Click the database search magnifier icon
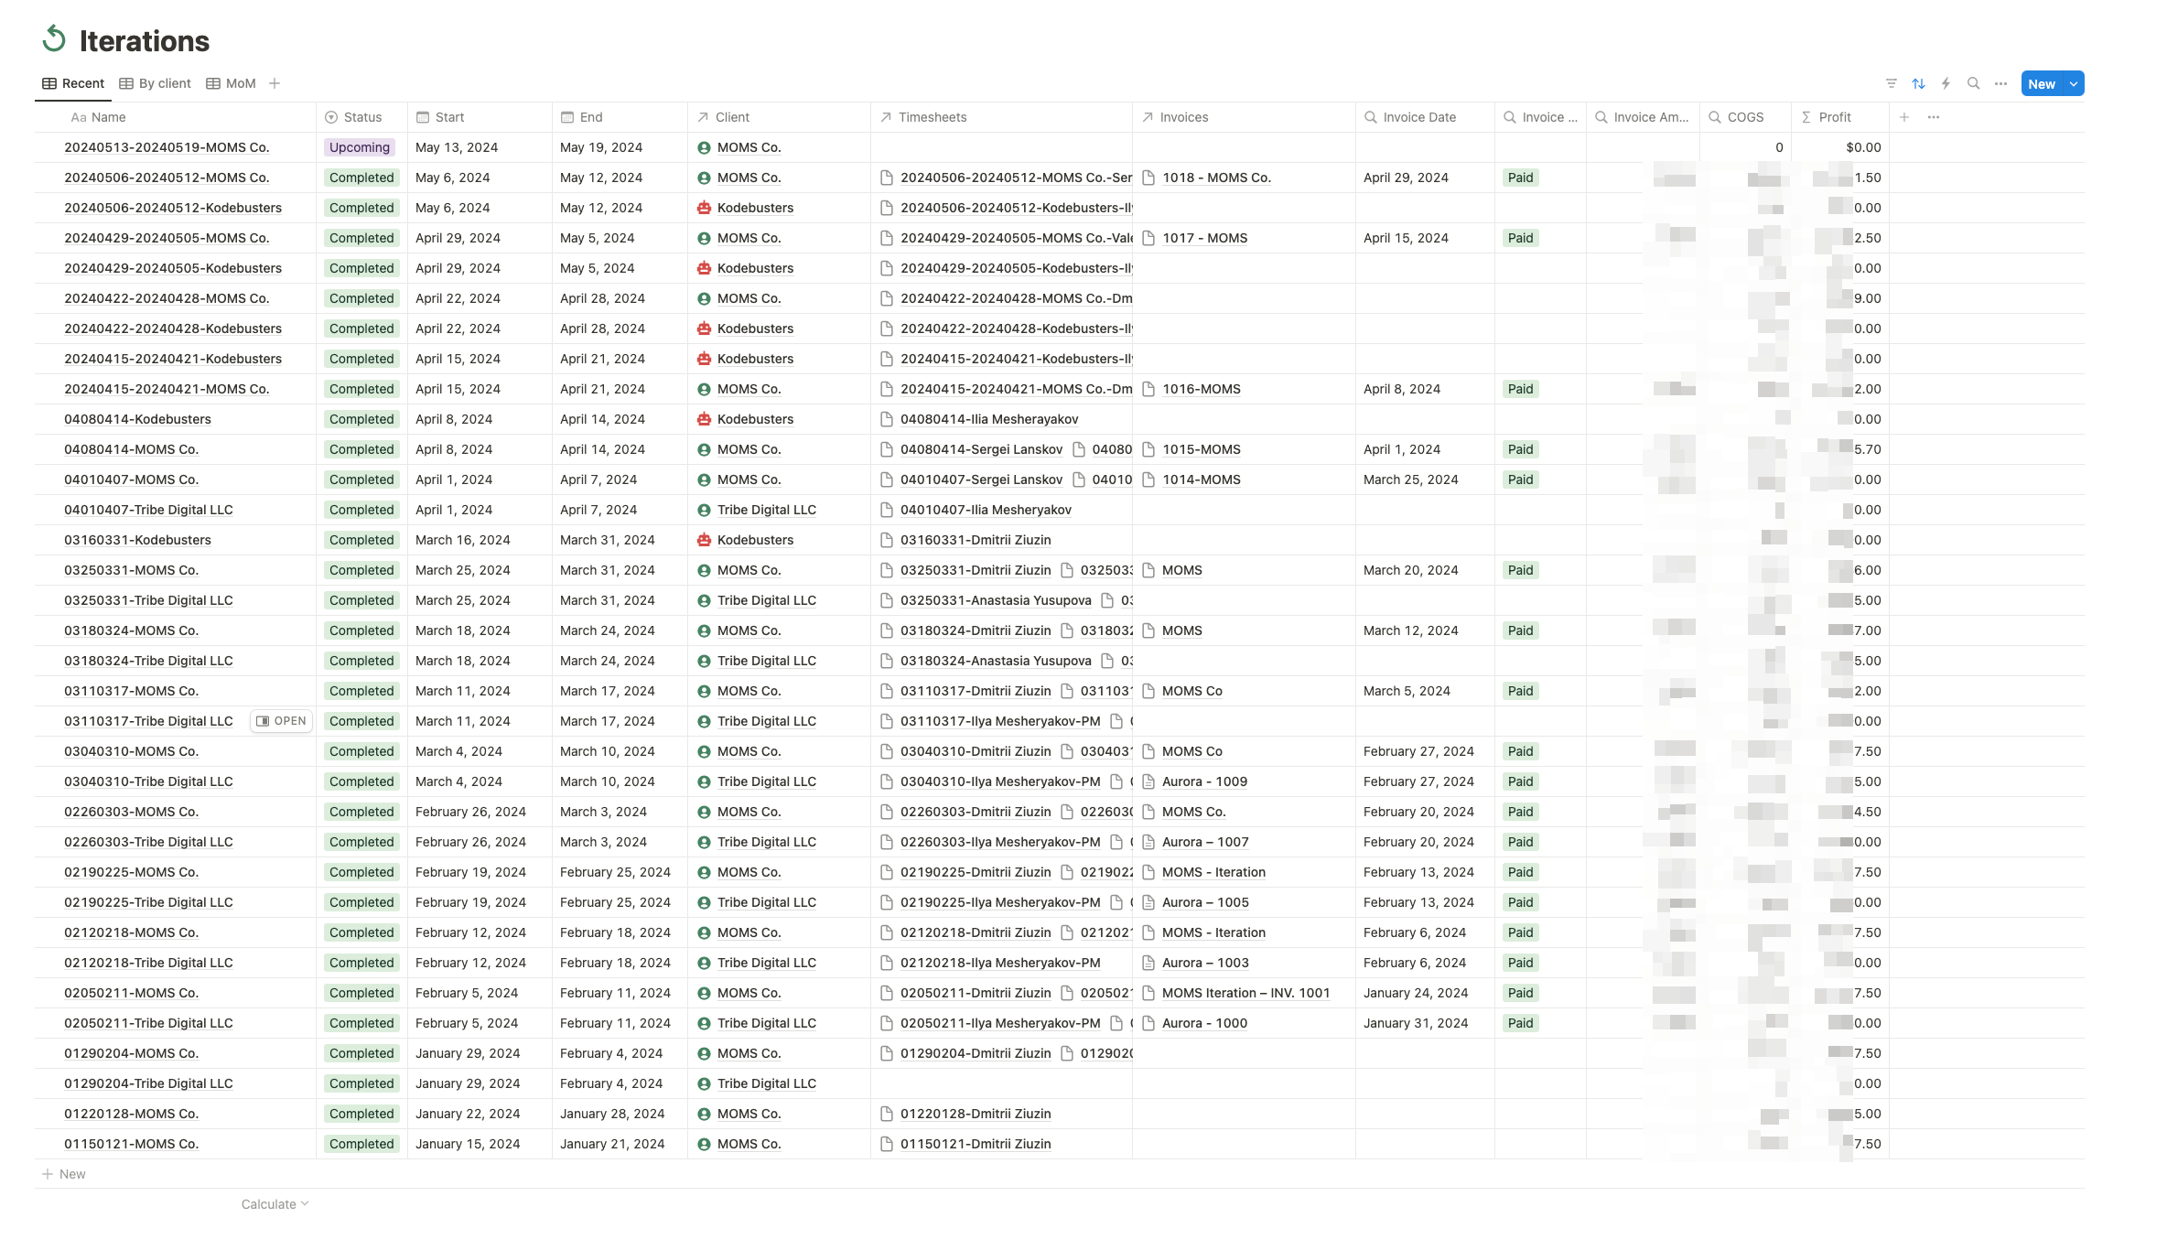This screenshot has height=1239, width=2178. coord(1974,83)
